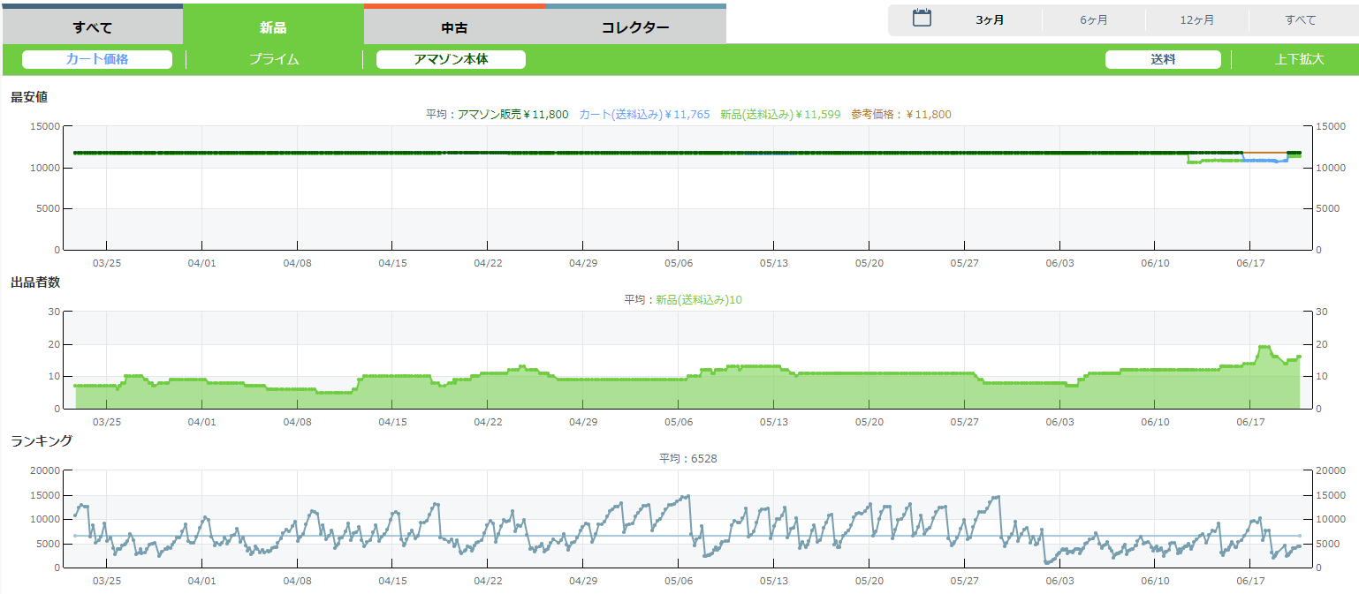Click the アマゾン販売 average legend text

512,115
